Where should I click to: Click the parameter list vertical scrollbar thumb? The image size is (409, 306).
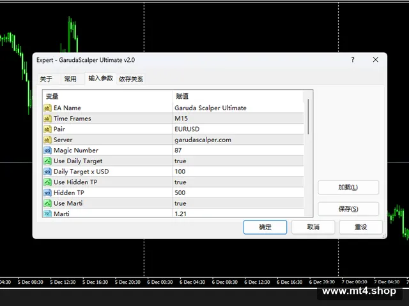tap(308, 117)
